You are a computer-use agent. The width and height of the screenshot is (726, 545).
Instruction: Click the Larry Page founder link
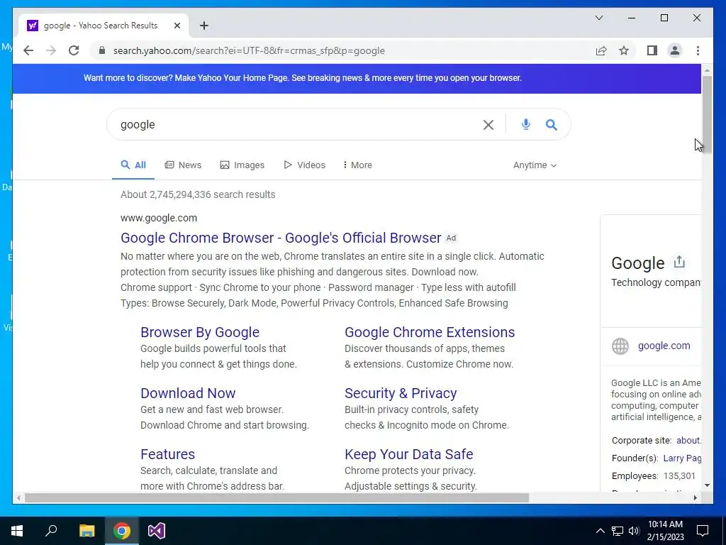tap(682, 458)
